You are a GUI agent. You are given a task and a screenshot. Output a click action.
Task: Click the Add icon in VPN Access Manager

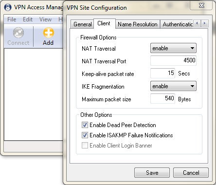(48, 33)
